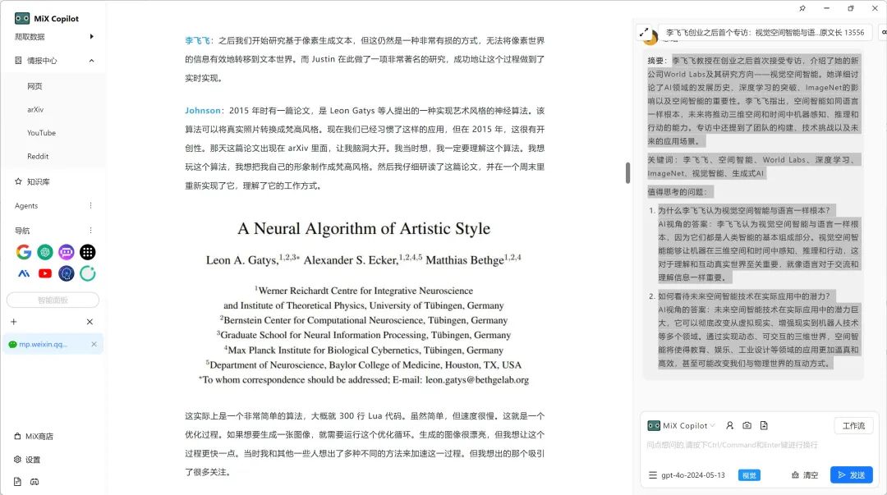The image size is (887, 495).
Task: Select gpt-4o-2024-05-13 model selector
Action: (693, 475)
